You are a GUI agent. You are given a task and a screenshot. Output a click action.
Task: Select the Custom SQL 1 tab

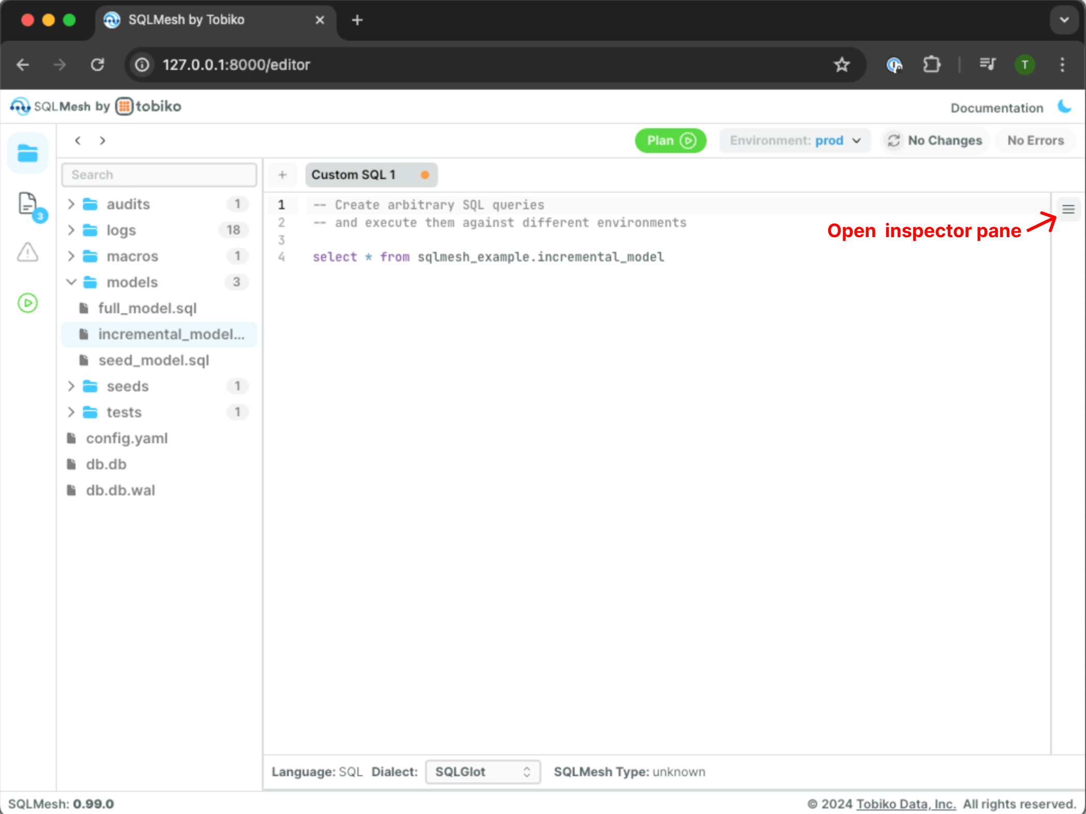354,175
